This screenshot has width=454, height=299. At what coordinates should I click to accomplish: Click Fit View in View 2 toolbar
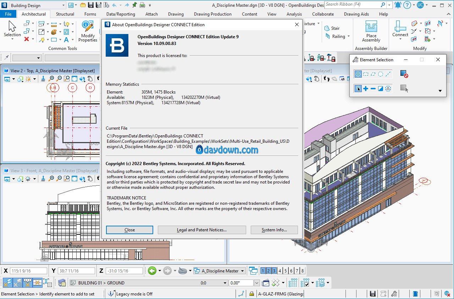(x=74, y=79)
